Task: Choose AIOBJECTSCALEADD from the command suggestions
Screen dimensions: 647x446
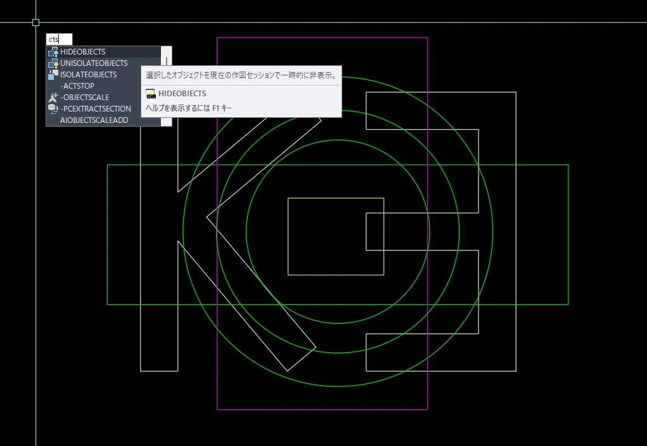Action: [103, 120]
